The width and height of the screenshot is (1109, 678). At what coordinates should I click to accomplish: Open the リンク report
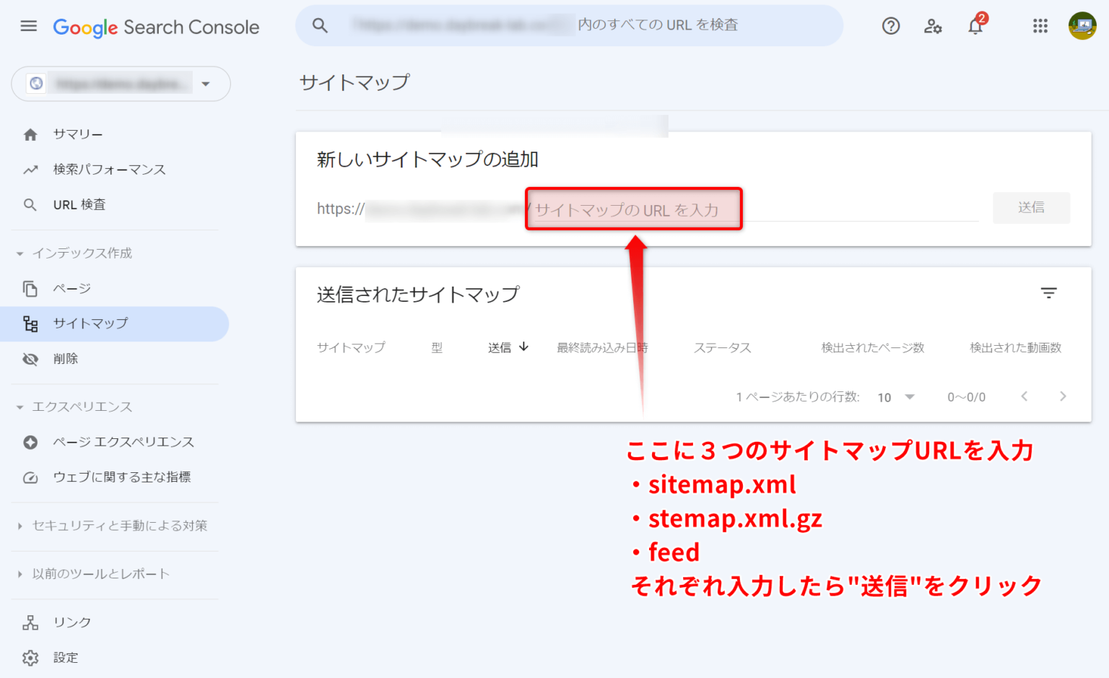[x=71, y=622]
